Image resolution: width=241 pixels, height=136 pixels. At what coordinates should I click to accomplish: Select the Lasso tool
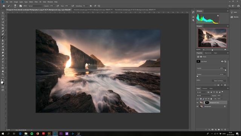[3, 19]
